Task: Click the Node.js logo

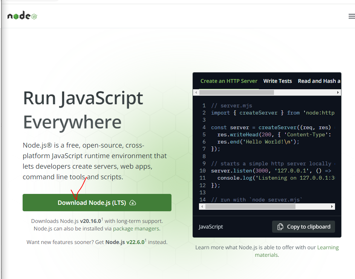Action: [x=22, y=16]
